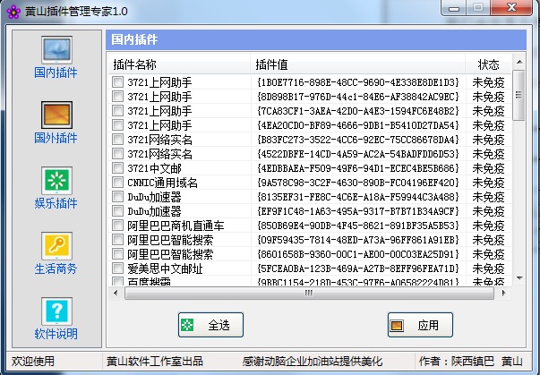Click the orange icon on 应用 button

pyautogui.click(x=397, y=325)
